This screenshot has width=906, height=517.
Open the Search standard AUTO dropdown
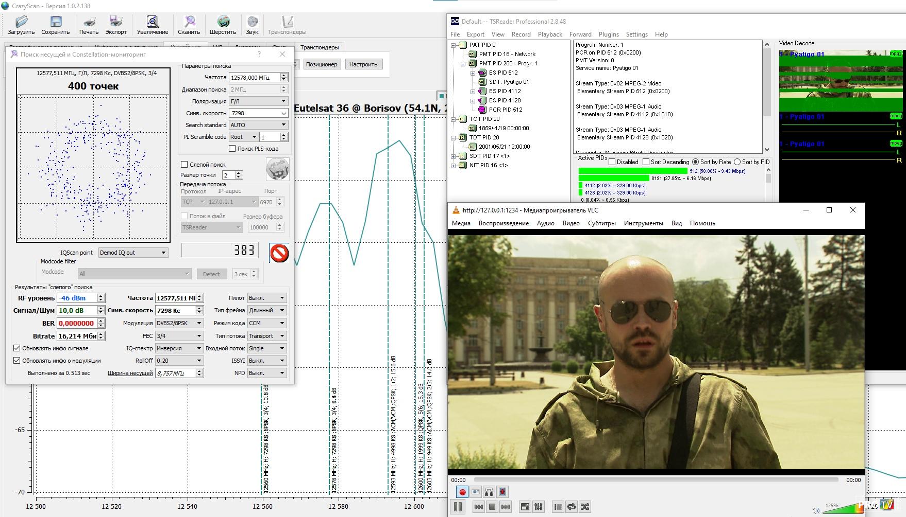[x=258, y=125]
